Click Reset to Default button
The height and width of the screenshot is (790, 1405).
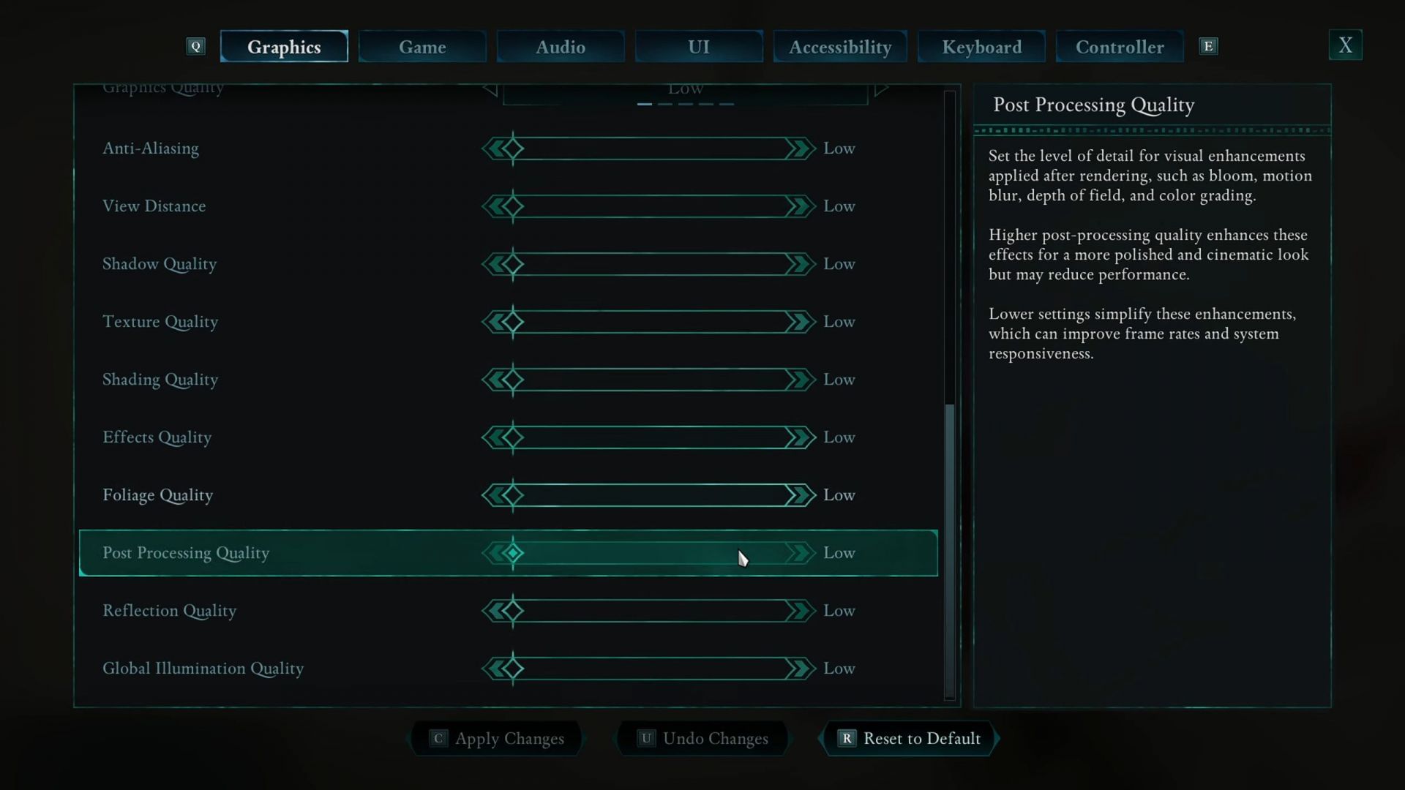pyautogui.click(x=909, y=739)
